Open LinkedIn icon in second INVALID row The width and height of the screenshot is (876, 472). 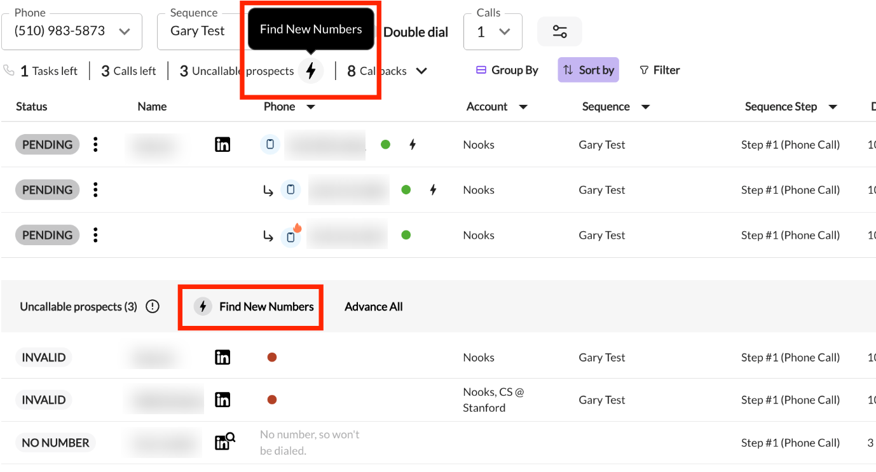pos(222,400)
